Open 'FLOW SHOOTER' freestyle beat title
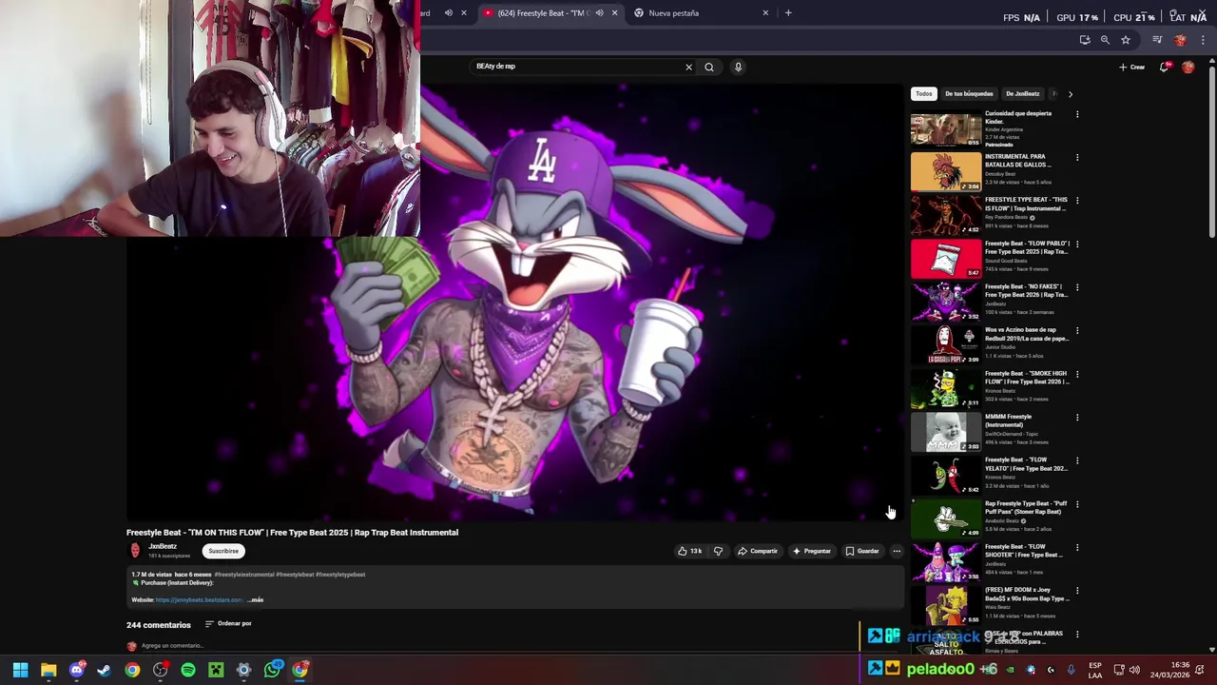The image size is (1217, 685). click(1025, 551)
